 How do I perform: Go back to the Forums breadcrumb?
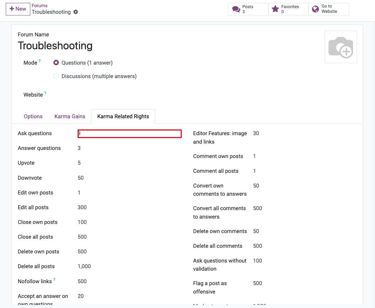(x=40, y=6)
